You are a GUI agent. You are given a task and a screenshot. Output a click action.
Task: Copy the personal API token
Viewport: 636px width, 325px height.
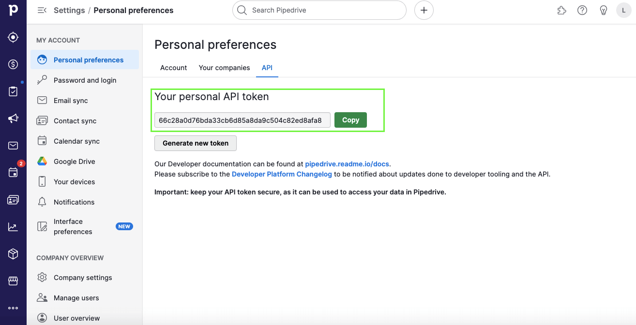[350, 120]
